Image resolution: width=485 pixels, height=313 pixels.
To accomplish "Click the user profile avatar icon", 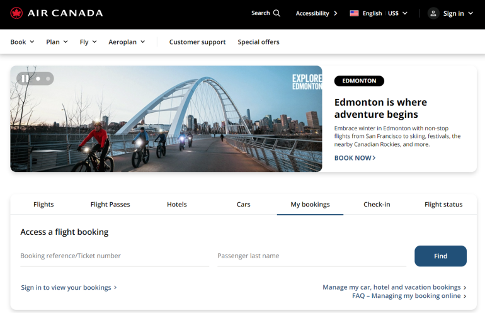I will pos(433,13).
